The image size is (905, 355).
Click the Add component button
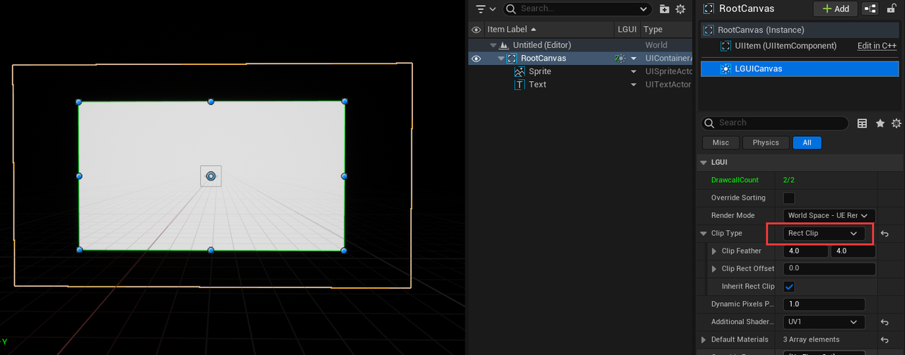tap(835, 8)
